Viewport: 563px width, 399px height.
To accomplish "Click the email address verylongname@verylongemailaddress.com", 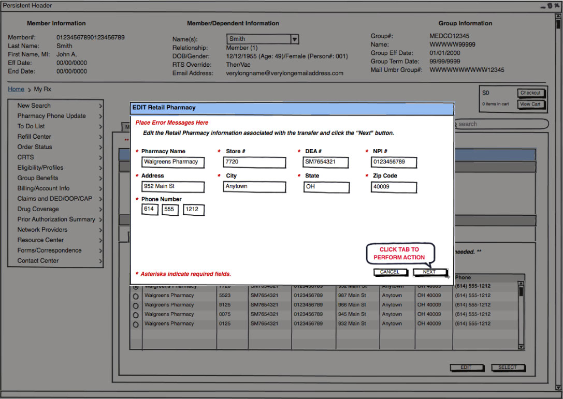I will (x=285, y=73).
